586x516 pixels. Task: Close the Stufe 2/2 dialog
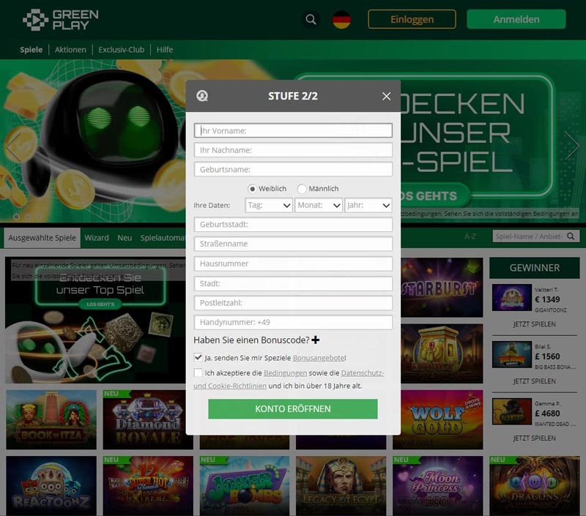(387, 97)
